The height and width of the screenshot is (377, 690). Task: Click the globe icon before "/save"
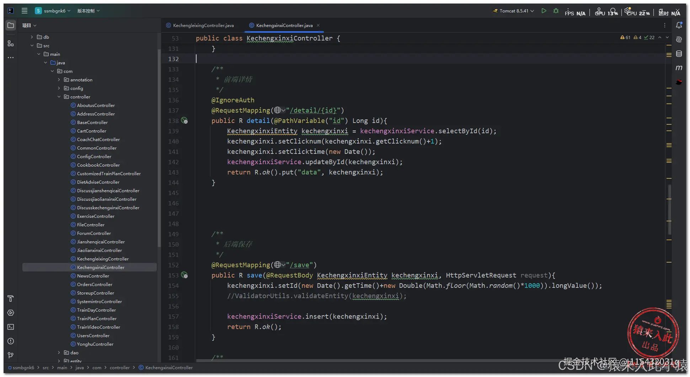(x=278, y=265)
